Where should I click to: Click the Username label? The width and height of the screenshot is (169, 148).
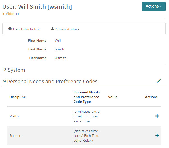point(38,58)
